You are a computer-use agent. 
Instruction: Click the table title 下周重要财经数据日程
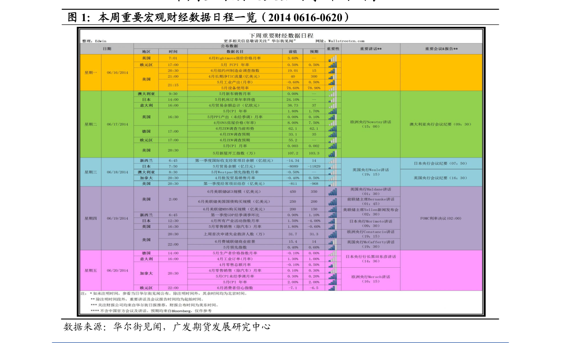(281, 35)
